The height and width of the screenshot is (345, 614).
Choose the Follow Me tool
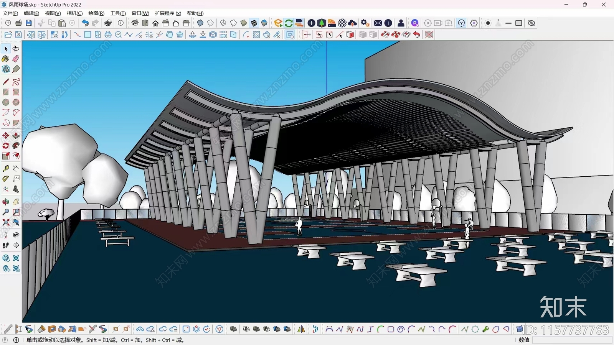pos(16,146)
